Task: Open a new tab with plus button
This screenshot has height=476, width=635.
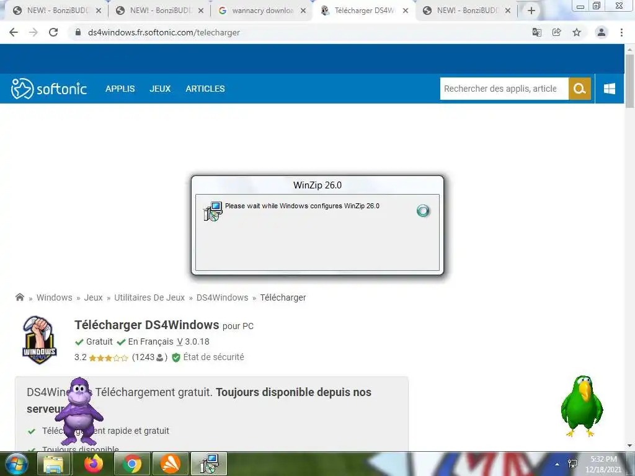Action: click(531, 11)
